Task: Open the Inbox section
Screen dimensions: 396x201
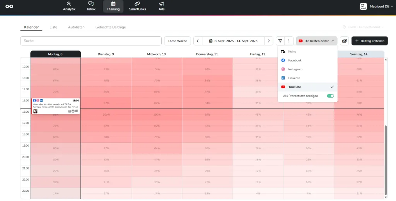Action: tap(91, 6)
